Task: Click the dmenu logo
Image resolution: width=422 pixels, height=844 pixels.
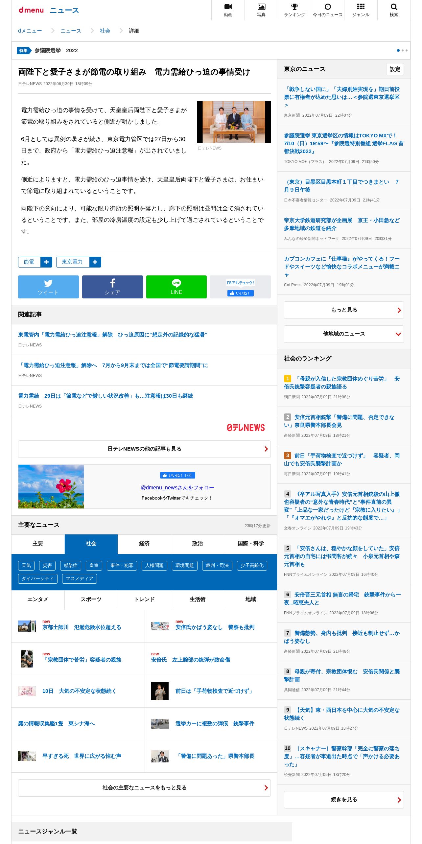Action: pyautogui.click(x=31, y=10)
